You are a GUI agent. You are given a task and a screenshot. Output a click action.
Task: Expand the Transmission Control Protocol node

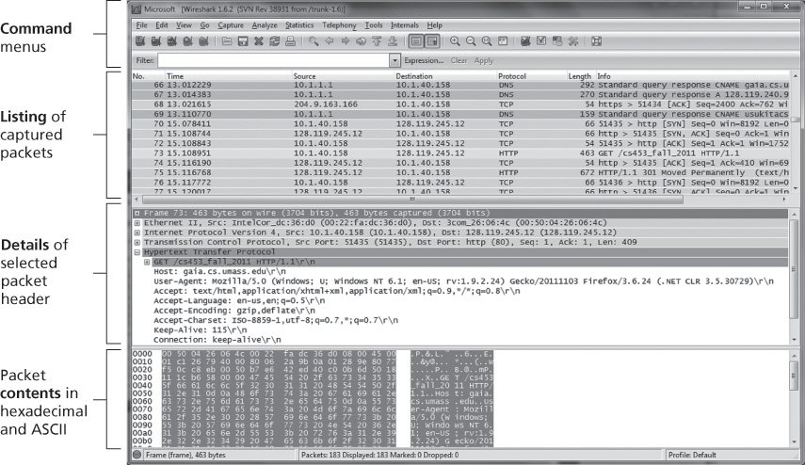coord(137,242)
